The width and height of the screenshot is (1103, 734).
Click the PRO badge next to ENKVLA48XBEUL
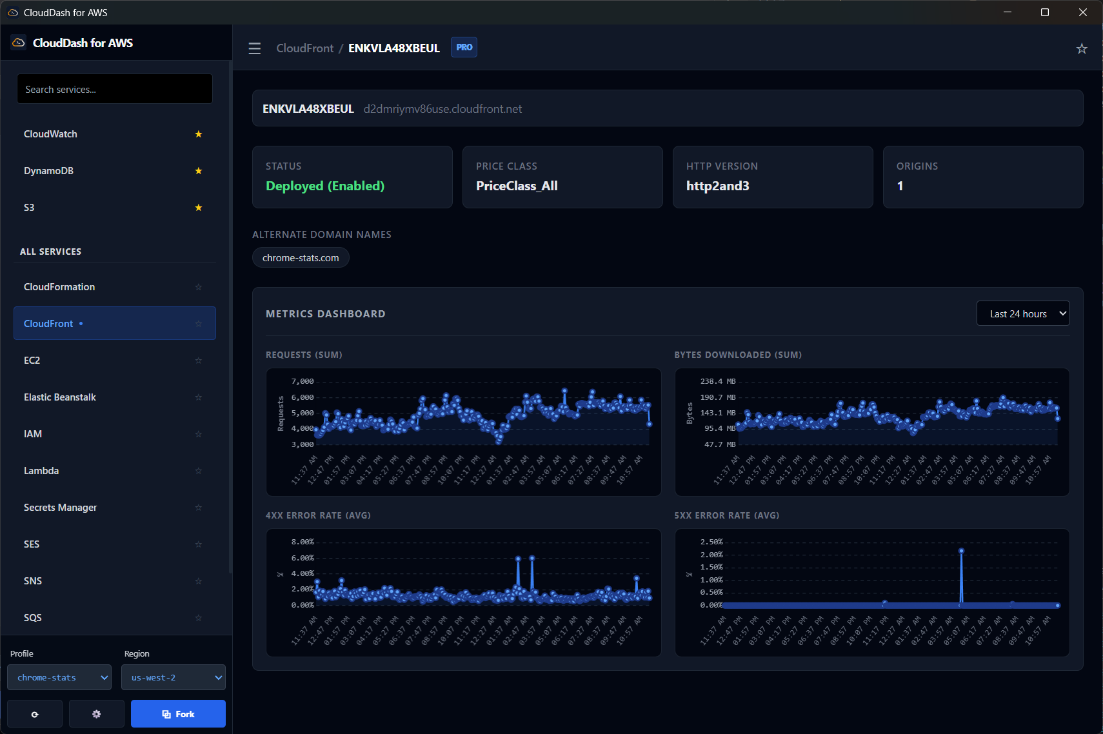point(464,47)
